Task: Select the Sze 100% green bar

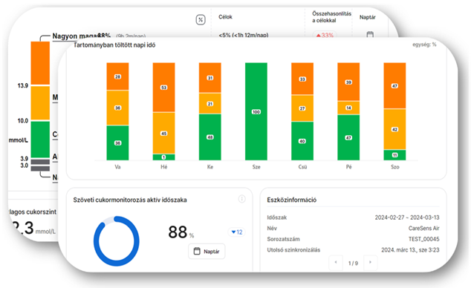Action: [256, 111]
